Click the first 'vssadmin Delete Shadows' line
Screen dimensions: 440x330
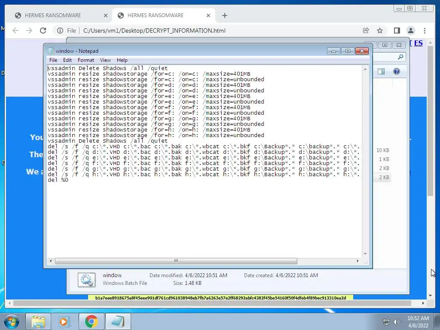(x=108, y=68)
